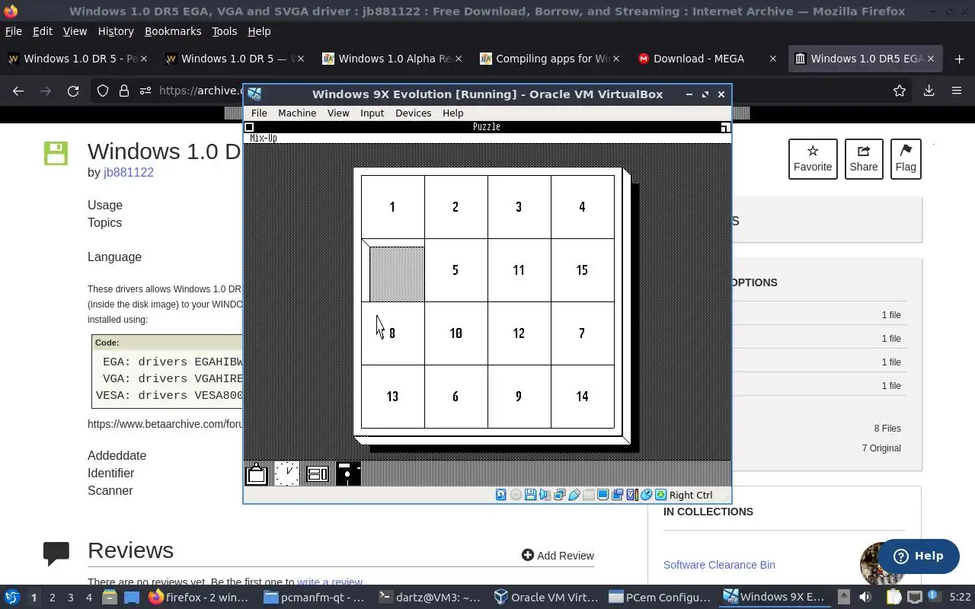
Task: Click puzzle tile number 15
Action: [582, 270]
